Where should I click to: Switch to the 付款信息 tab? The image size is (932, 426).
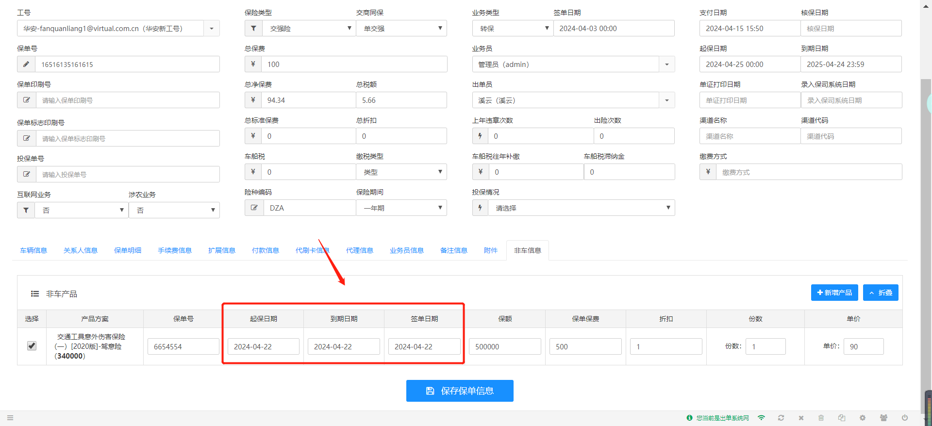[x=266, y=250]
